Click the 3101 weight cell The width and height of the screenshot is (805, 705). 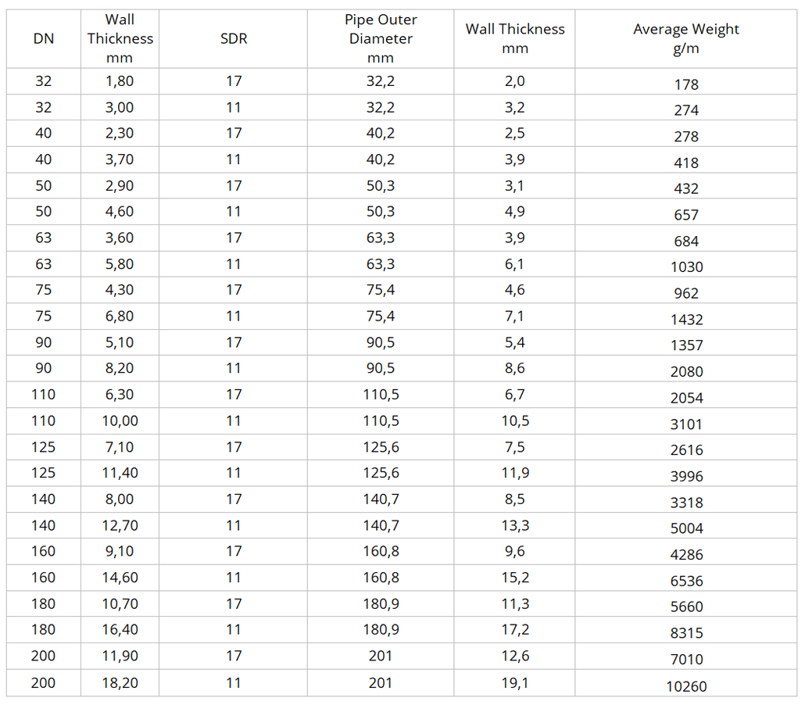pyautogui.click(x=686, y=424)
